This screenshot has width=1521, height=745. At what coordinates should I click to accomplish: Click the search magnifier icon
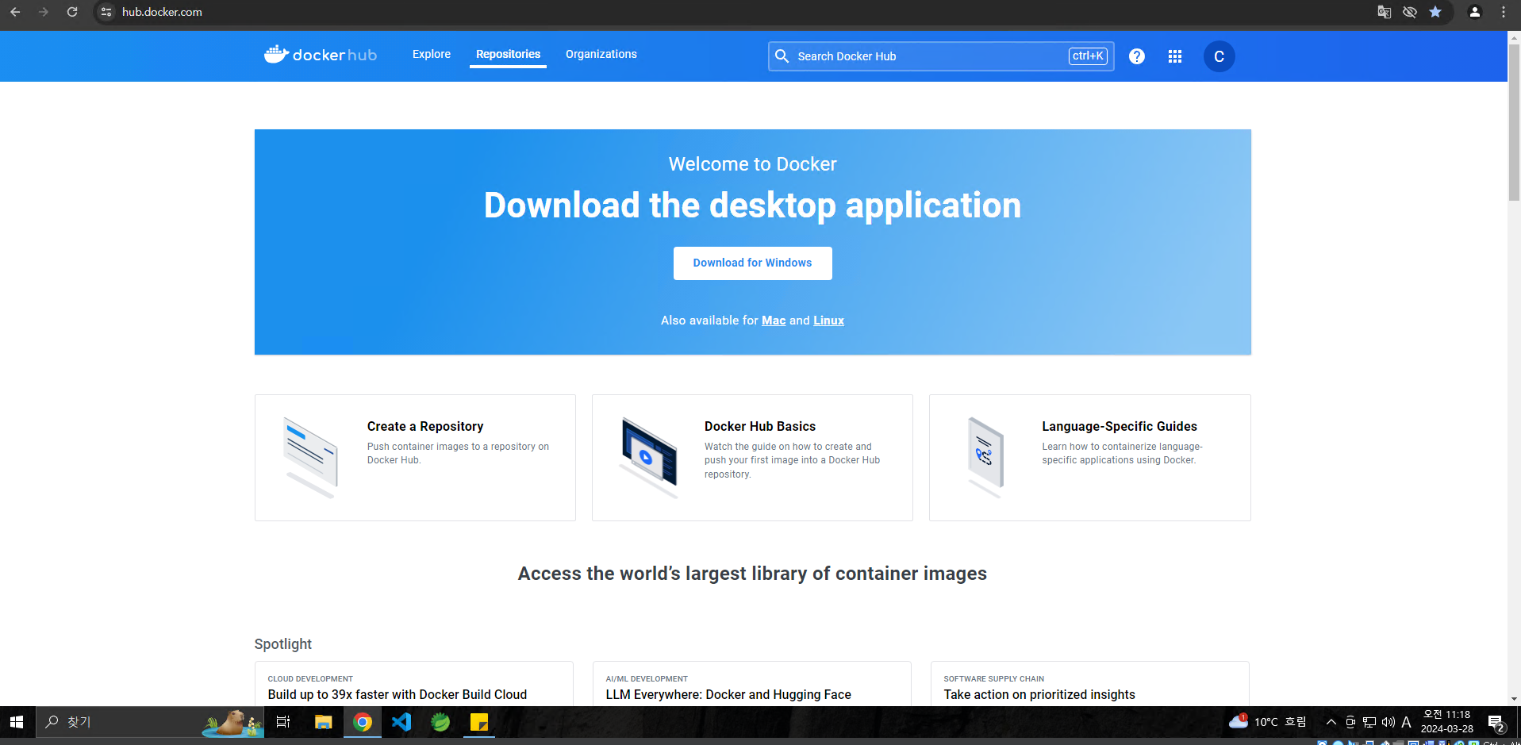coord(782,56)
